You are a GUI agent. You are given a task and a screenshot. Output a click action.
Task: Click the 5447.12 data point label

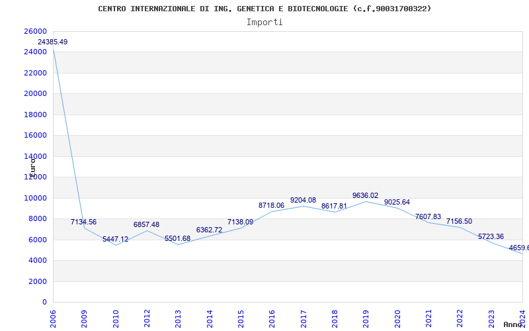115,240
